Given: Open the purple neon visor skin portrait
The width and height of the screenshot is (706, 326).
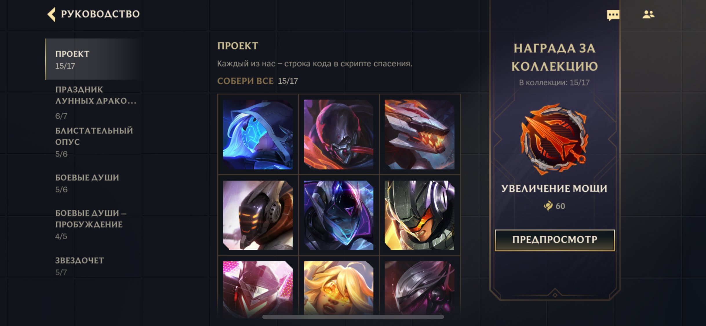Looking at the screenshot, I should (x=339, y=215).
